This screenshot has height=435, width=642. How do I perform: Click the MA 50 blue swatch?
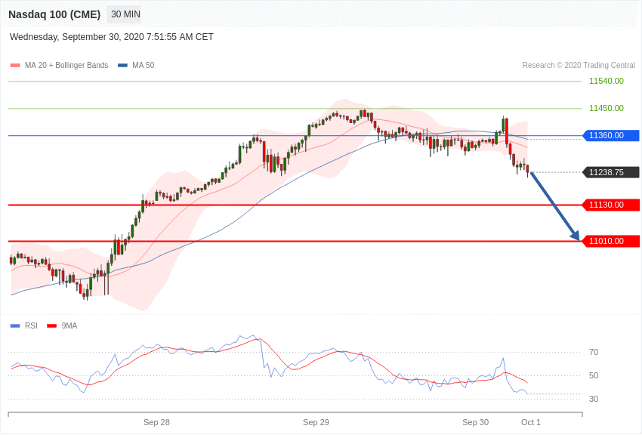tap(123, 65)
